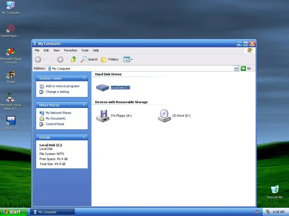Click the My Computer title bar icon

click(x=35, y=44)
